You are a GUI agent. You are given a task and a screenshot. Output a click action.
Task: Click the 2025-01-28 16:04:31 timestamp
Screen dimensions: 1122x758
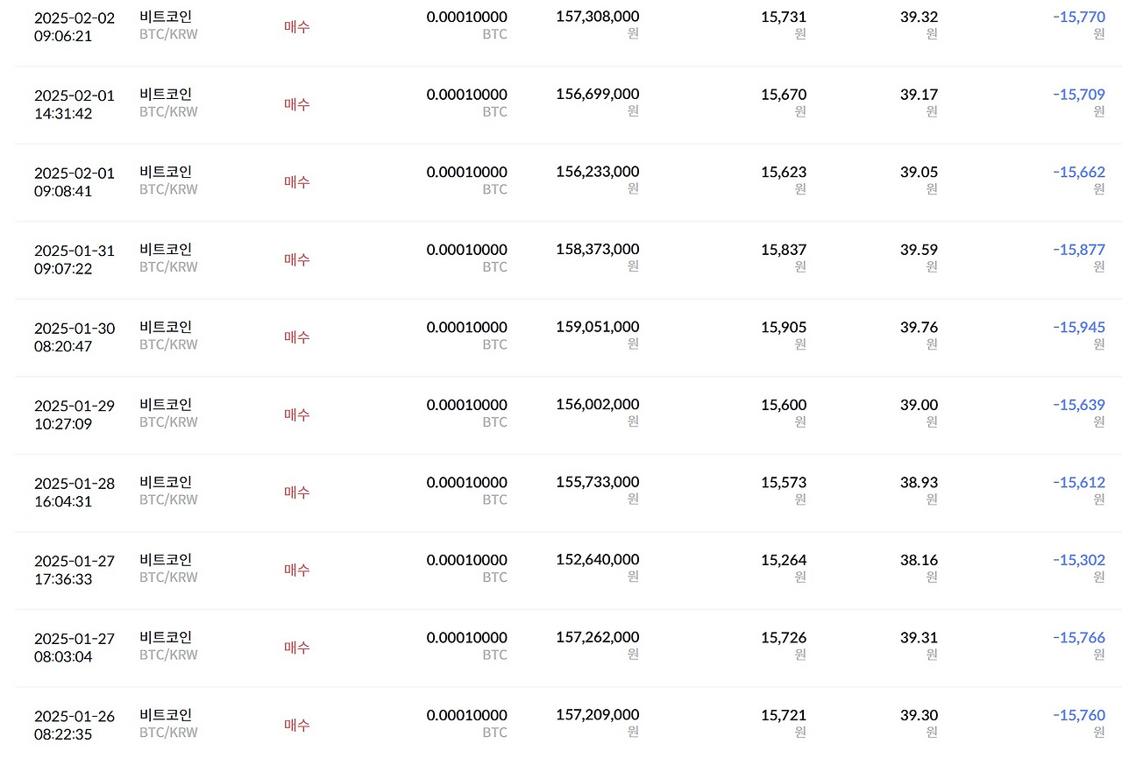[74, 492]
